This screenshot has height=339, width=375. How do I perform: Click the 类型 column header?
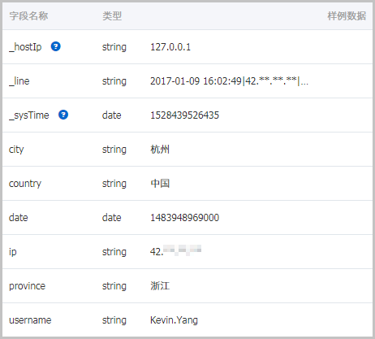(x=112, y=16)
